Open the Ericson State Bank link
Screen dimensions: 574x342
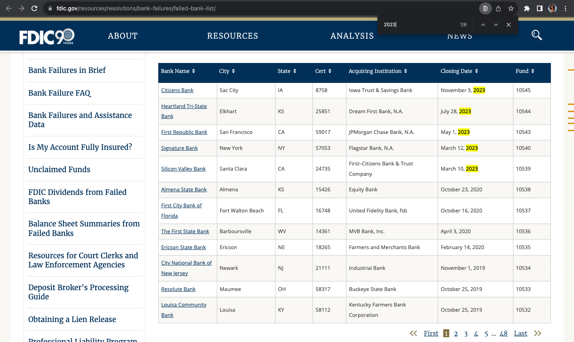(x=183, y=247)
